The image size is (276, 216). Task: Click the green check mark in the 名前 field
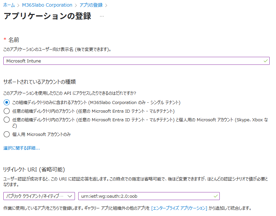pos(265,61)
